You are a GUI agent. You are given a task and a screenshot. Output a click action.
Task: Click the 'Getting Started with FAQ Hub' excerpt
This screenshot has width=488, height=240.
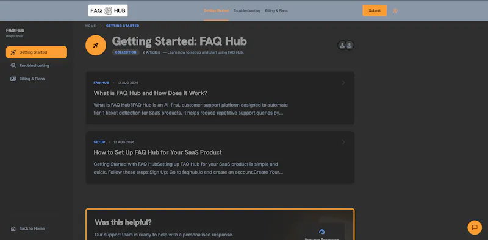pos(188,168)
